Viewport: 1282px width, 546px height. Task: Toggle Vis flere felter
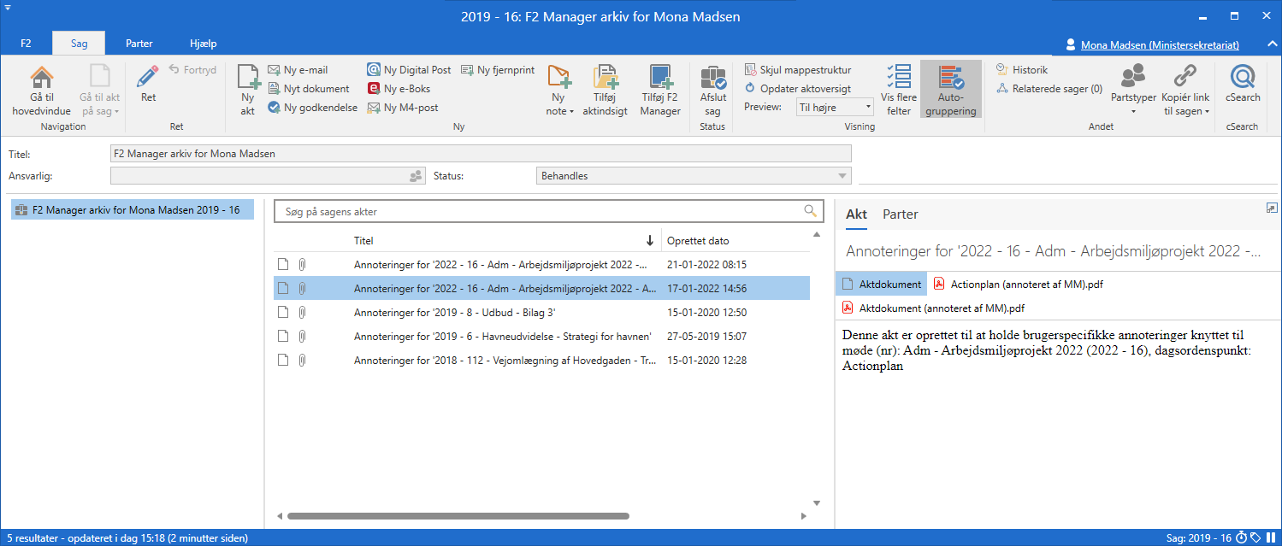point(899,90)
